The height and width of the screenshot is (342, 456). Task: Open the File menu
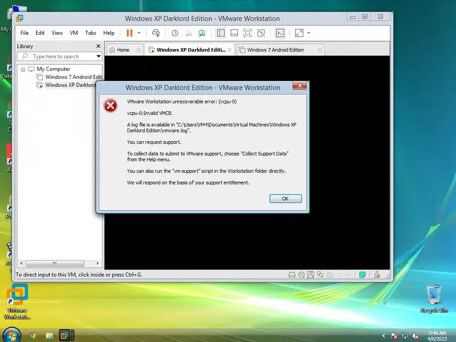[24, 33]
